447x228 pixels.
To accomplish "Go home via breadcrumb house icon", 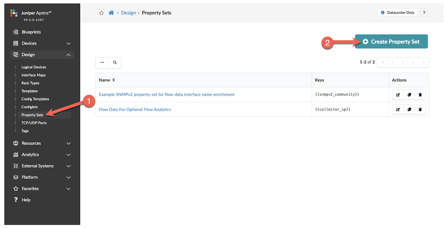I will tap(111, 13).
